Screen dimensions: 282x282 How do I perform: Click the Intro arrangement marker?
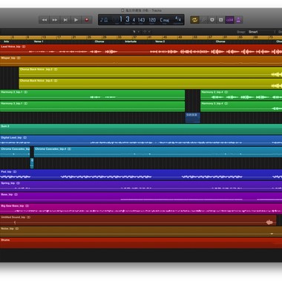coord(7,42)
